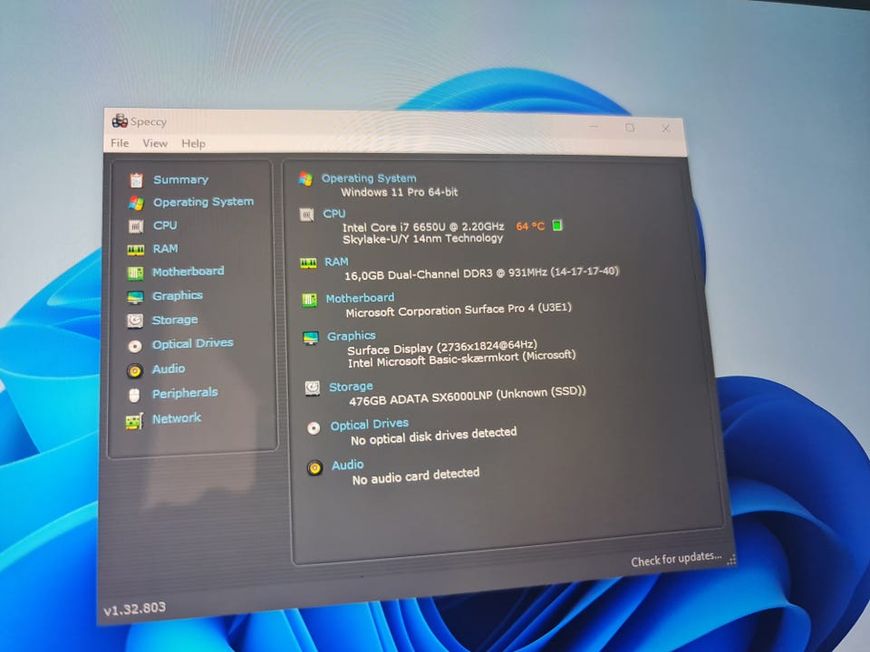The height and width of the screenshot is (652, 870).
Task: Minimize the Speccy window
Action: [x=594, y=127]
